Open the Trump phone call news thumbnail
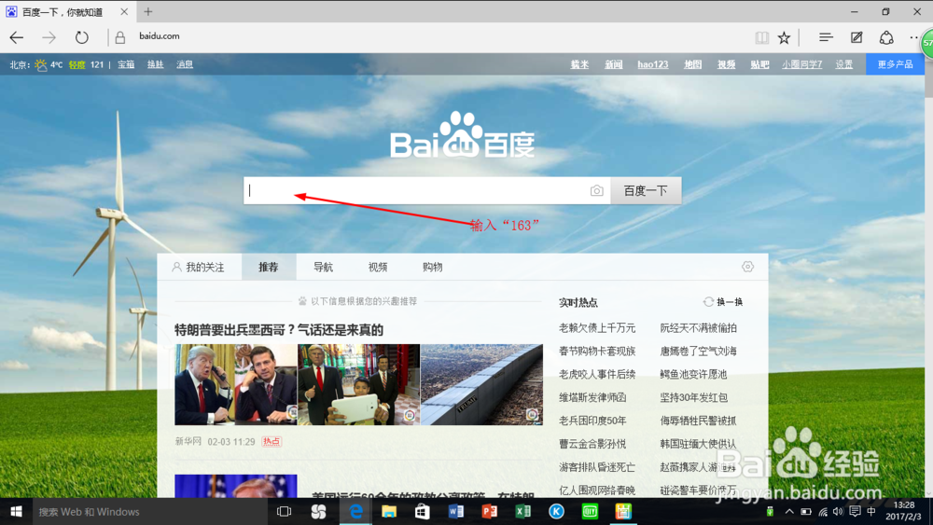 (x=236, y=384)
